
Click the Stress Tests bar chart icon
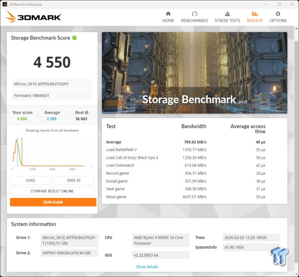click(x=227, y=14)
